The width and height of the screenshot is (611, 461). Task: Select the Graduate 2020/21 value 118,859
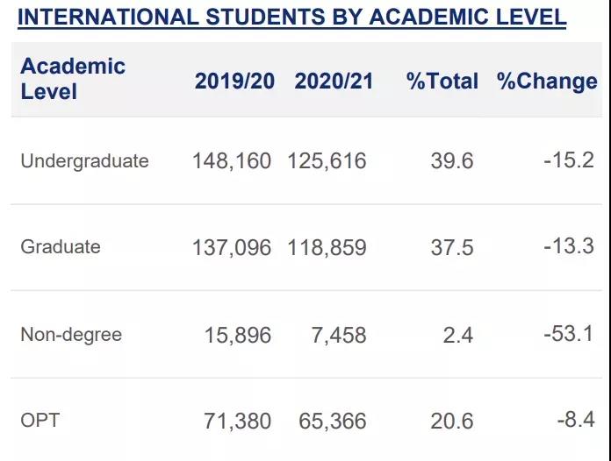(x=327, y=248)
